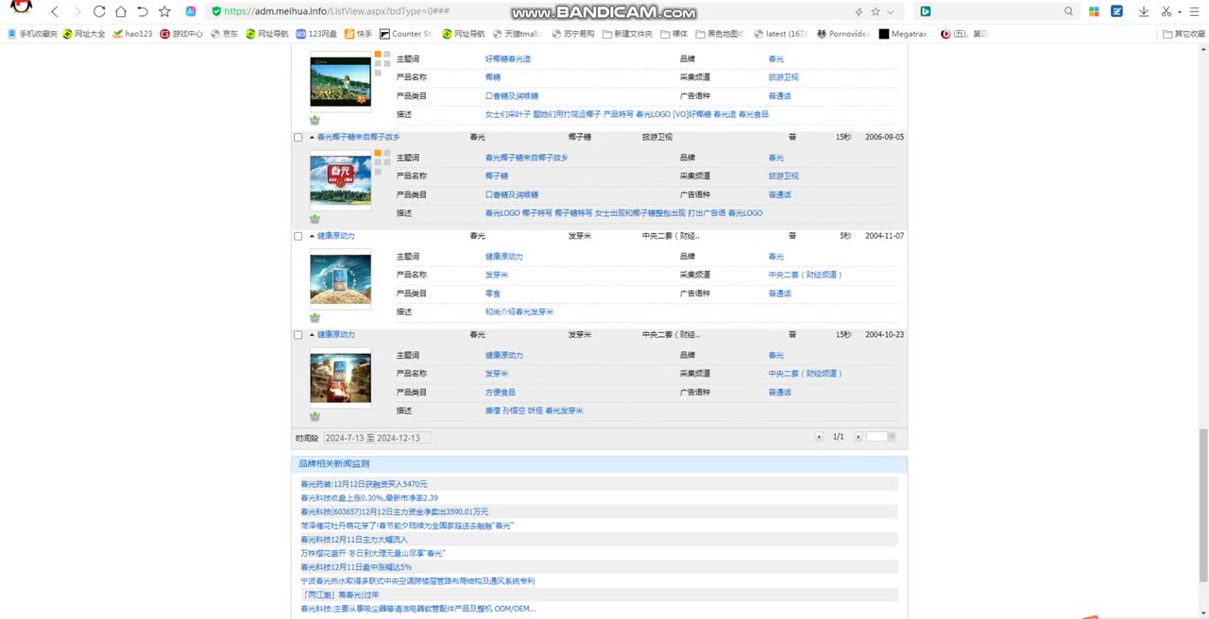Open 123网盘 bookmark

(x=316, y=34)
